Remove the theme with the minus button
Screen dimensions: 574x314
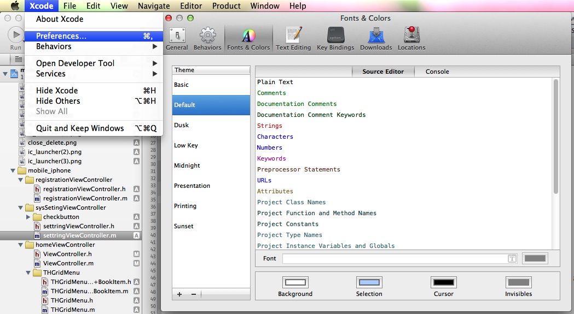tap(194, 294)
